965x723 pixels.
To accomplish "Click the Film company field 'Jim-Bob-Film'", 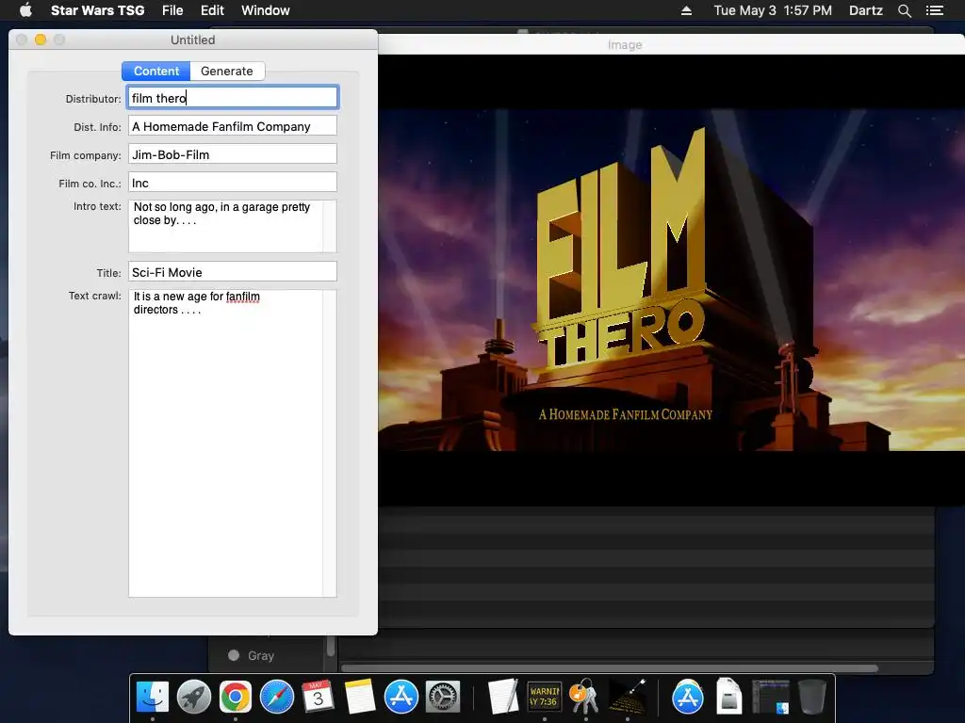I will [x=233, y=154].
